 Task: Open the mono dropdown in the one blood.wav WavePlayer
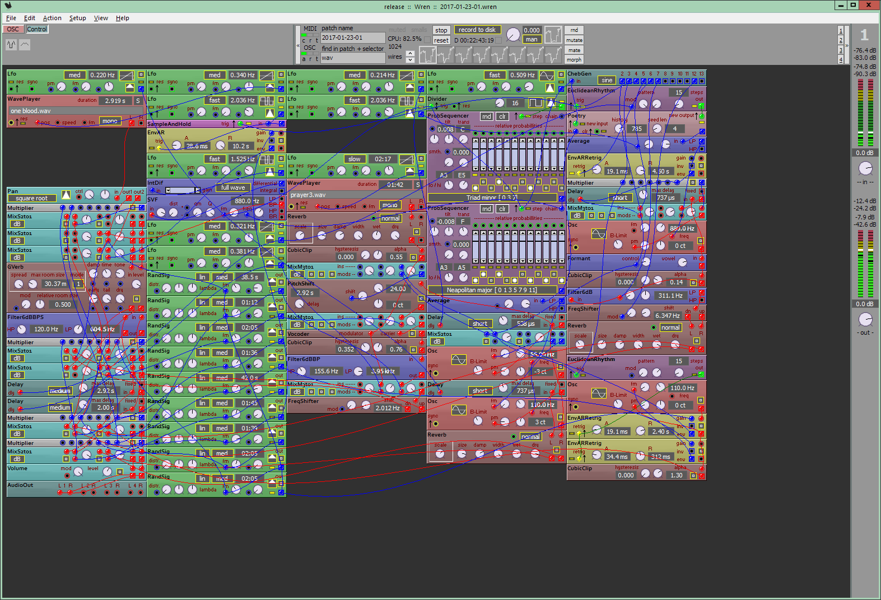[110, 121]
